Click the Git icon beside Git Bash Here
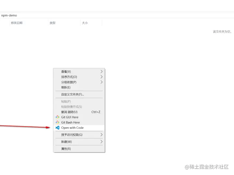Viewport: 234px width, 175px height. pyautogui.click(x=58, y=122)
